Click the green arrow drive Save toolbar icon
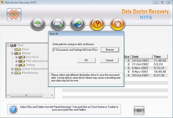Viewport: 173px width, 118px height. pos(38,24)
